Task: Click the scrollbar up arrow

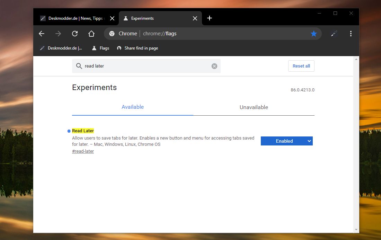Action: [356, 59]
